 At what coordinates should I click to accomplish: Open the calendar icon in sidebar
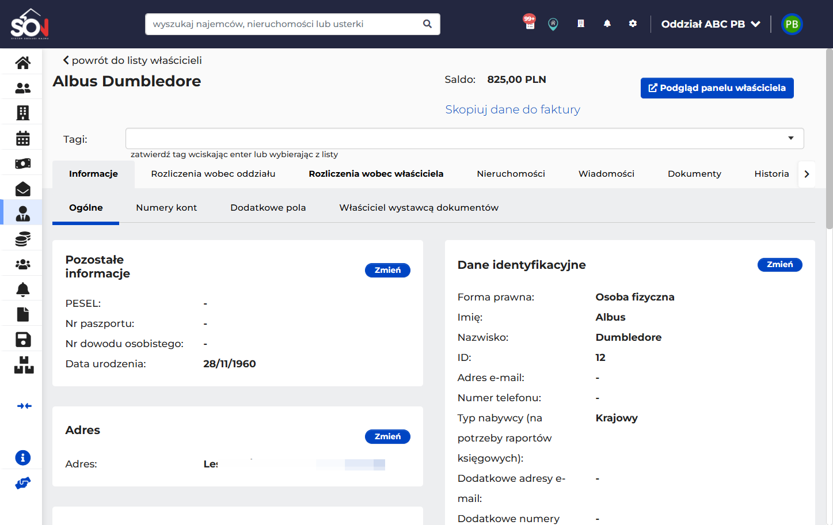click(22, 138)
